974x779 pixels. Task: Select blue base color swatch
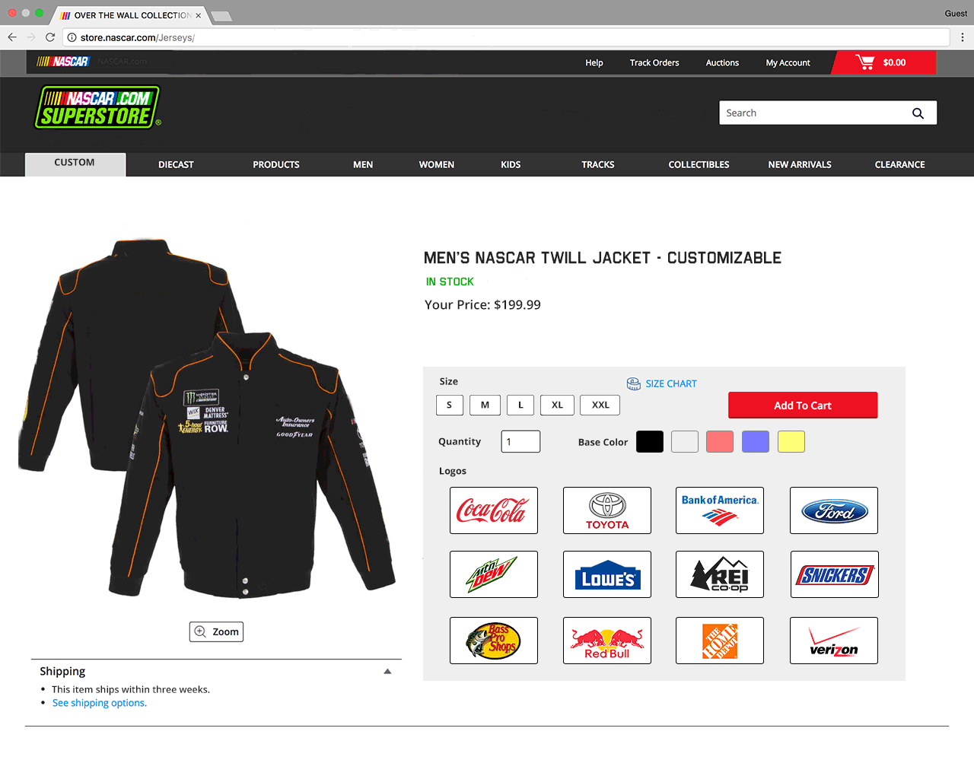[756, 441]
